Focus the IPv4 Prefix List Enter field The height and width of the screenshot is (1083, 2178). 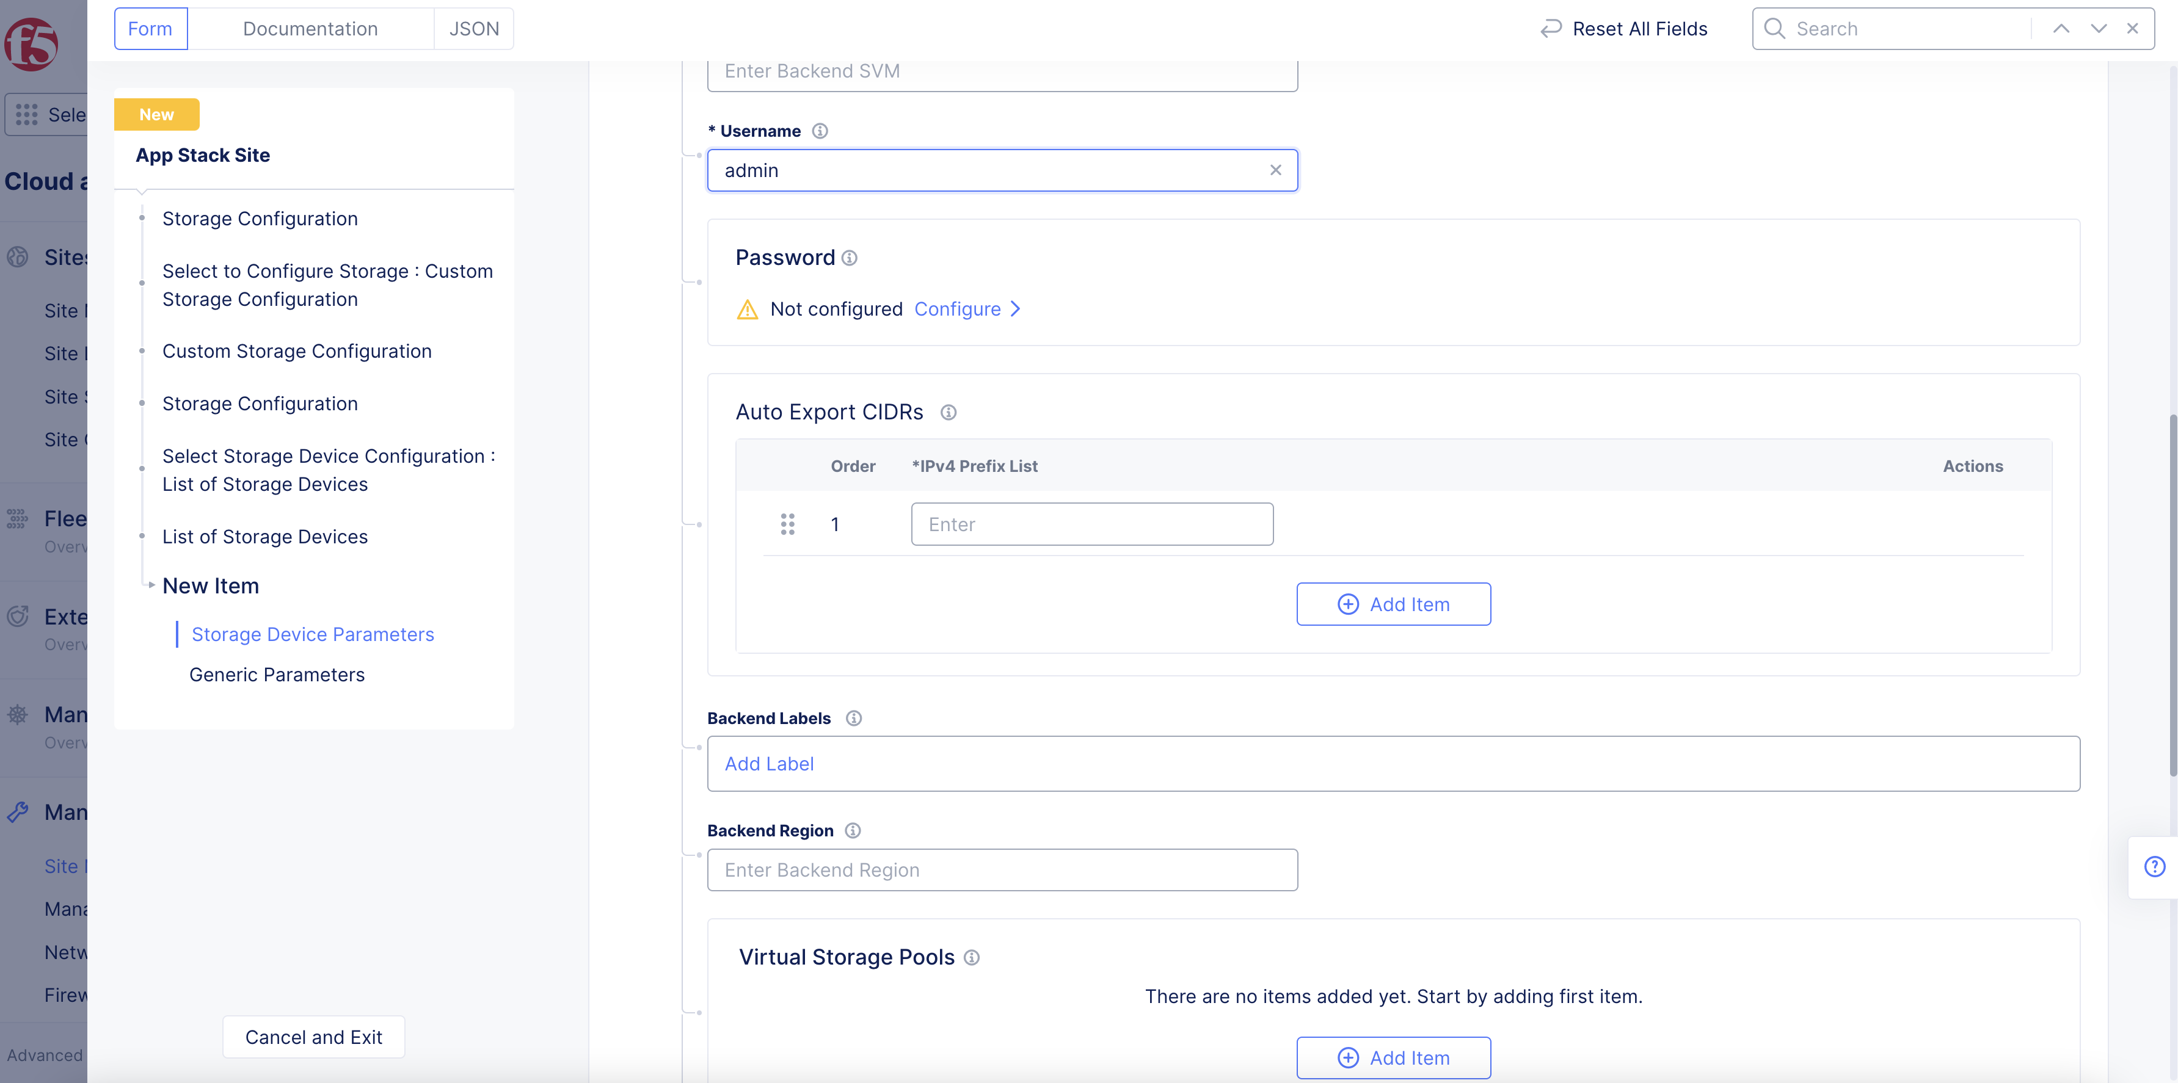tap(1093, 524)
